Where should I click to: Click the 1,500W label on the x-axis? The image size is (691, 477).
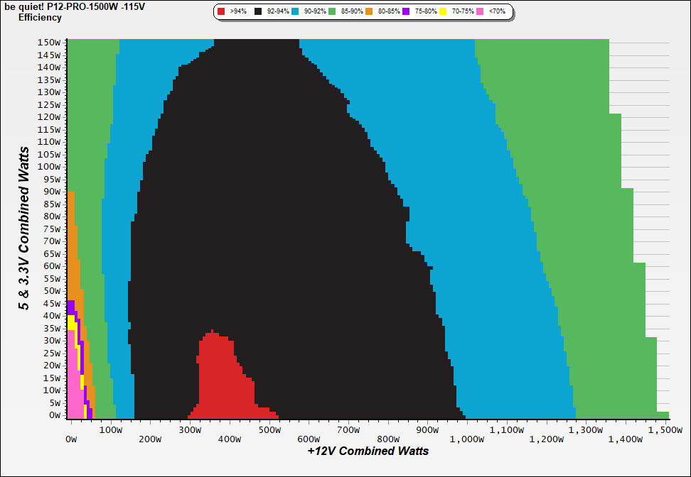(x=663, y=430)
